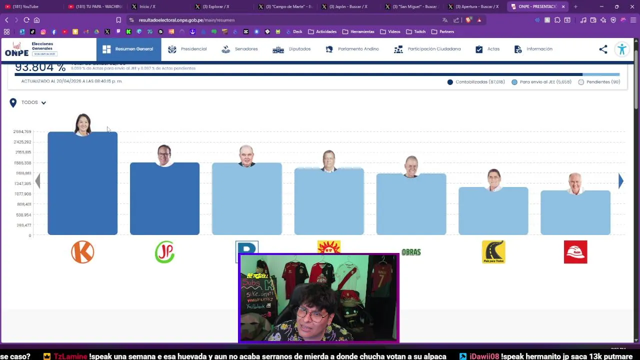Show previous candidates with left arrow
640x360 pixels.
[x=37, y=181]
